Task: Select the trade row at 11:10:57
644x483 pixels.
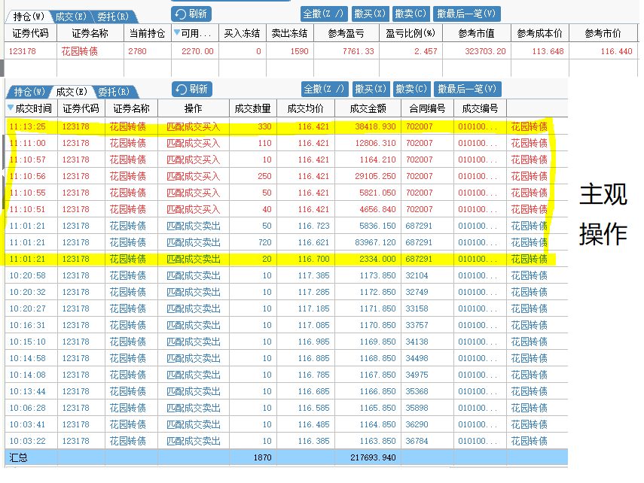Action: click(286, 159)
